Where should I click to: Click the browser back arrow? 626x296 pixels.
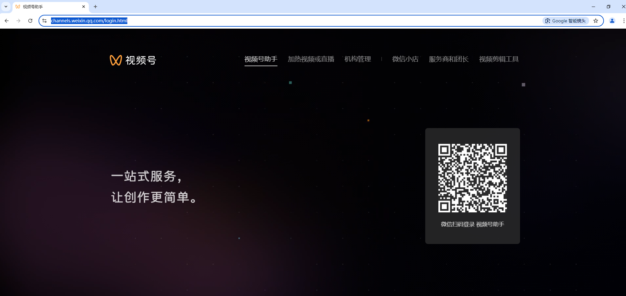pos(7,21)
